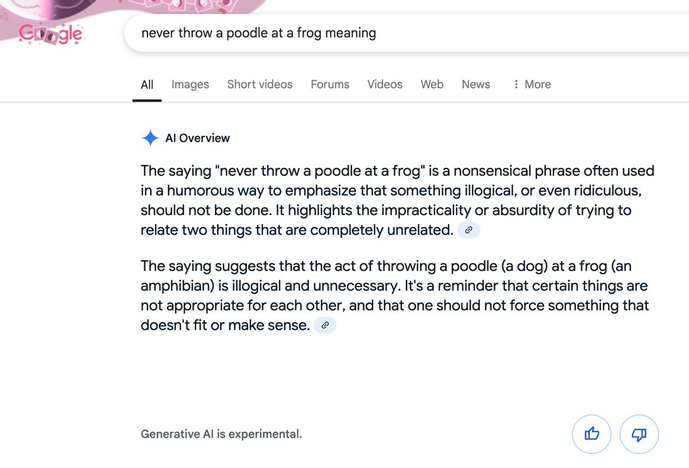View the News tab
Image resolution: width=689 pixels, height=468 pixels.
(476, 85)
